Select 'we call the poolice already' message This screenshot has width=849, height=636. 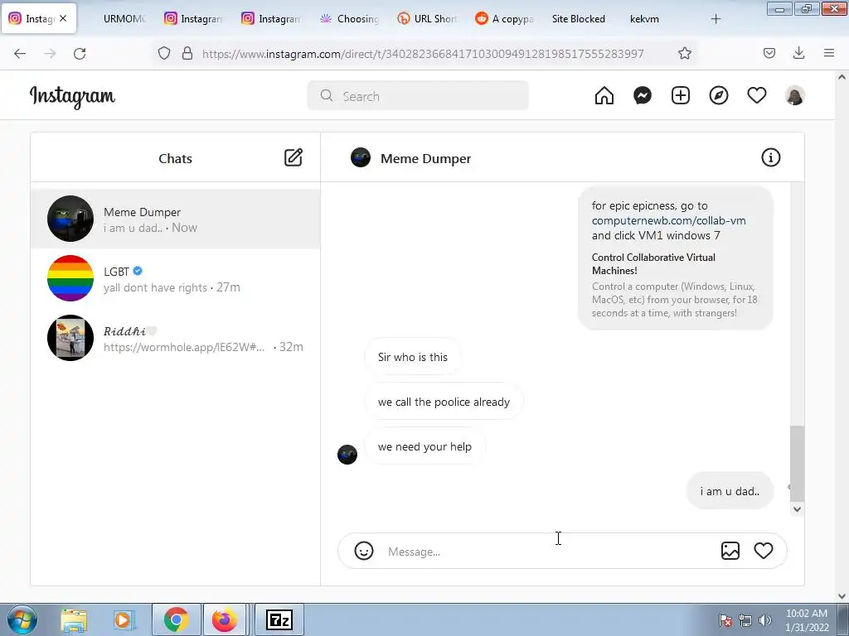click(x=444, y=402)
